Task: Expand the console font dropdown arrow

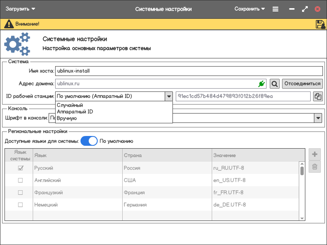Action: (x=318, y=118)
